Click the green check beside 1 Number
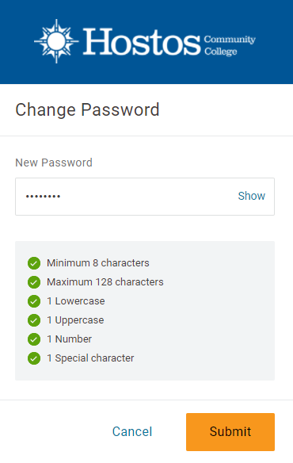Image resolution: width=293 pixels, height=463 pixels. point(34,339)
